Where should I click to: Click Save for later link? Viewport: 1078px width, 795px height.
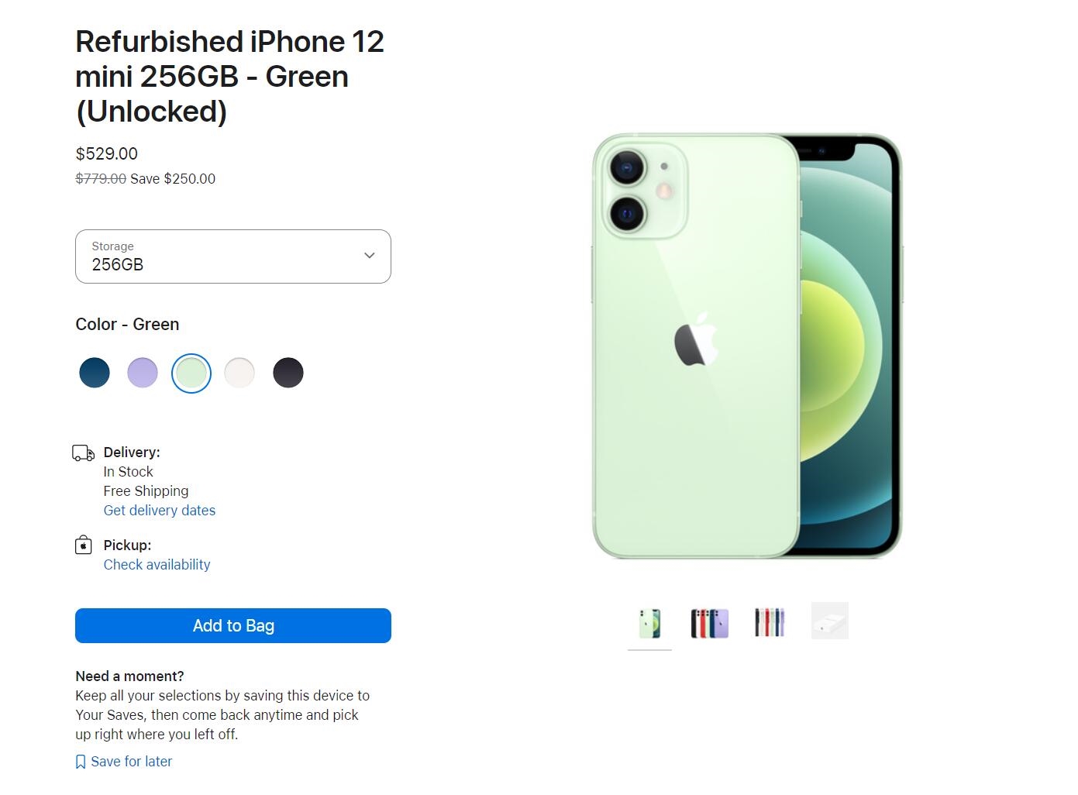131,762
